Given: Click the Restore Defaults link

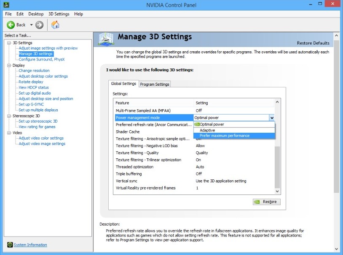Looking at the screenshot, I should [x=313, y=43].
